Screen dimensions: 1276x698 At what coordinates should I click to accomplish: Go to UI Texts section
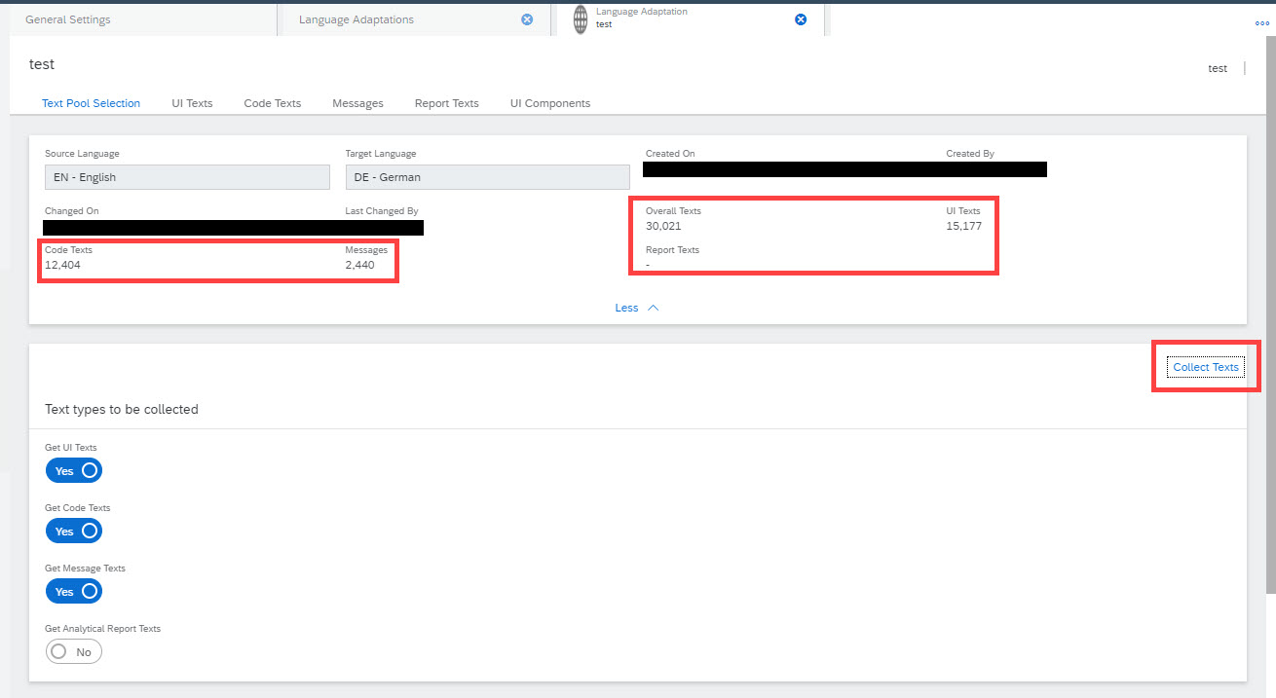point(192,103)
